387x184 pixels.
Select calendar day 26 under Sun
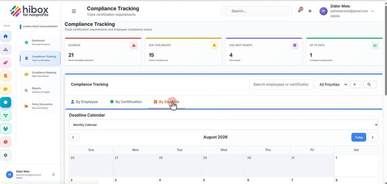point(91,165)
